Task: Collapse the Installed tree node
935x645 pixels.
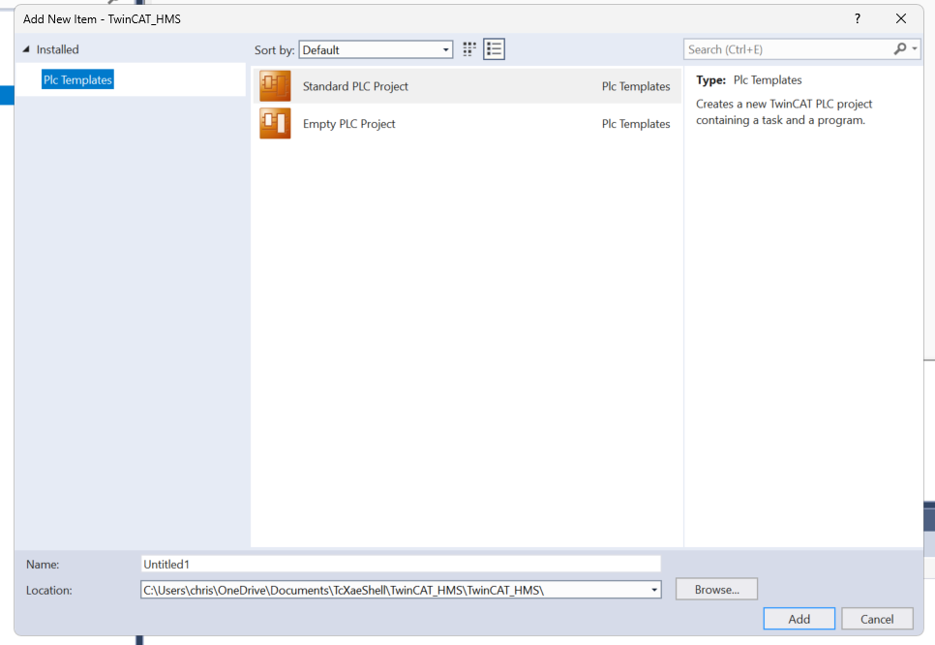Action: 26,49
